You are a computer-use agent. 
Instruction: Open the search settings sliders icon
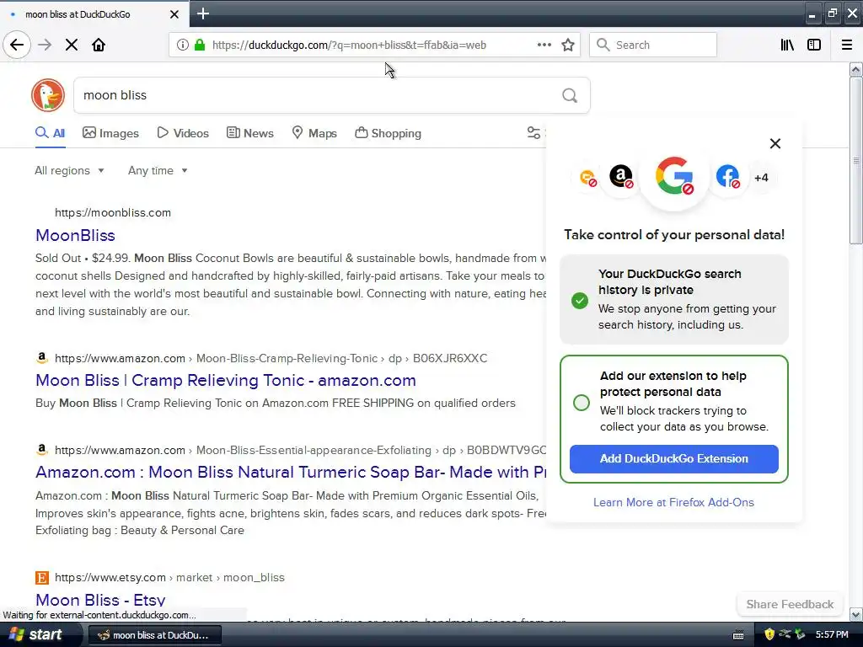point(533,132)
